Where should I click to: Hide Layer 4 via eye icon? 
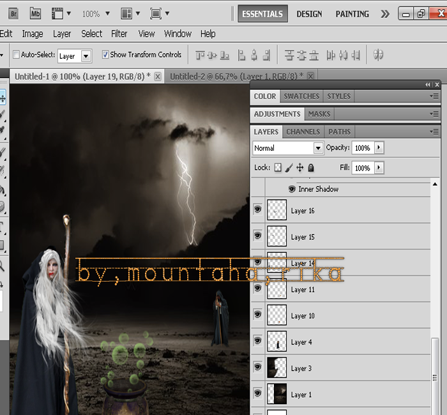click(258, 340)
